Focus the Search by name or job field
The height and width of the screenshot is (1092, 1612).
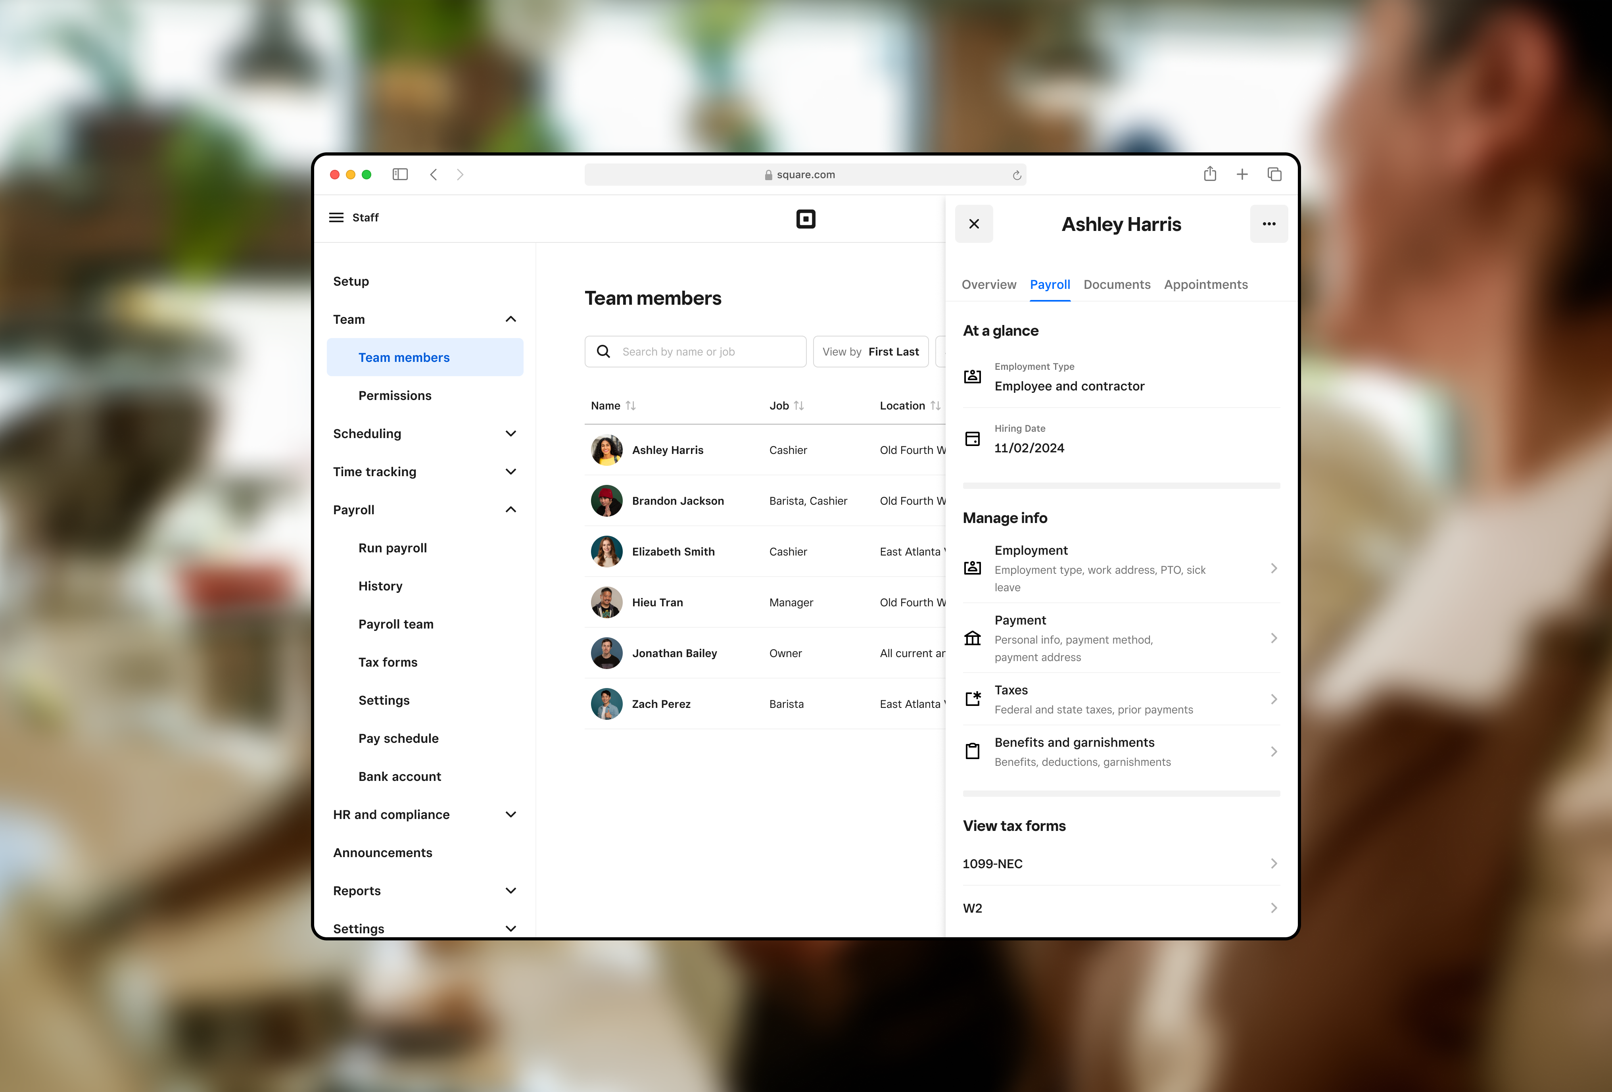click(x=695, y=352)
